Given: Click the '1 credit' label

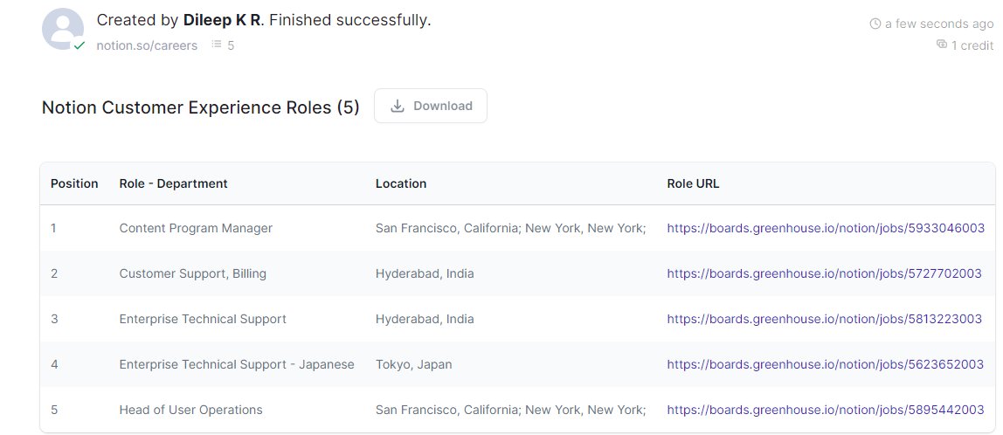Looking at the screenshot, I should (x=972, y=45).
